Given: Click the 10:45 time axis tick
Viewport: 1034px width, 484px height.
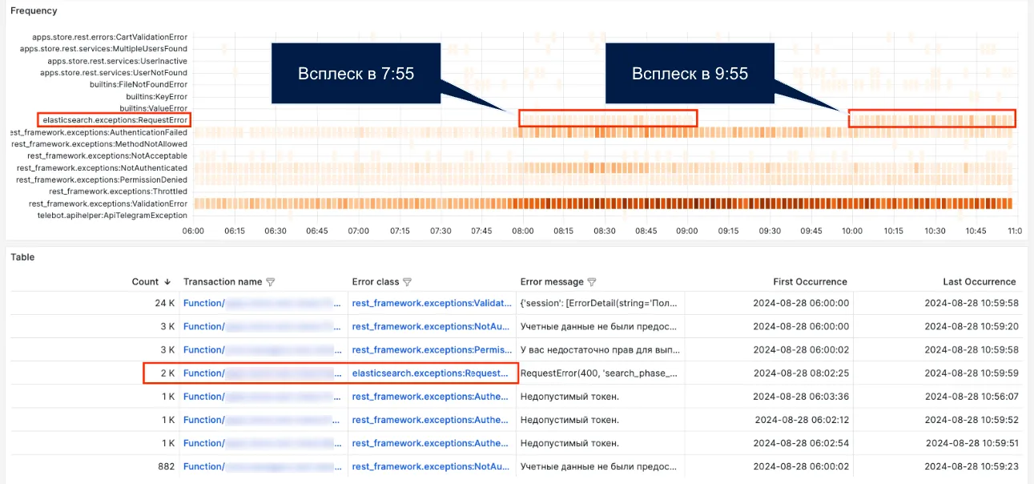Looking at the screenshot, I should tap(976, 231).
